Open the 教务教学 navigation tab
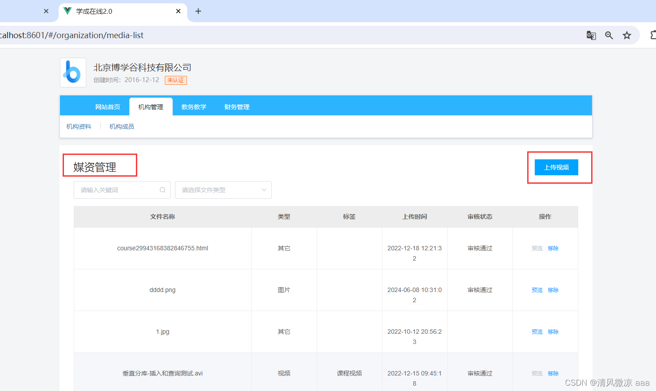This screenshot has height=391, width=656. (x=194, y=107)
